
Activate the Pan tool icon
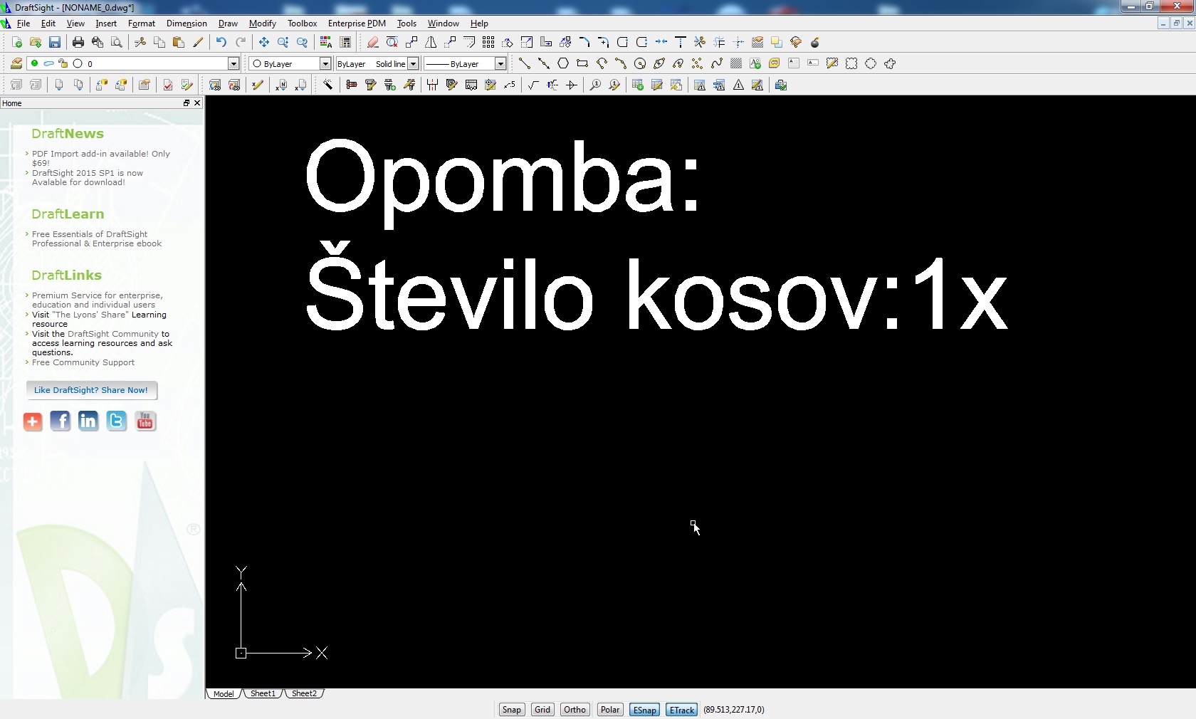click(263, 43)
